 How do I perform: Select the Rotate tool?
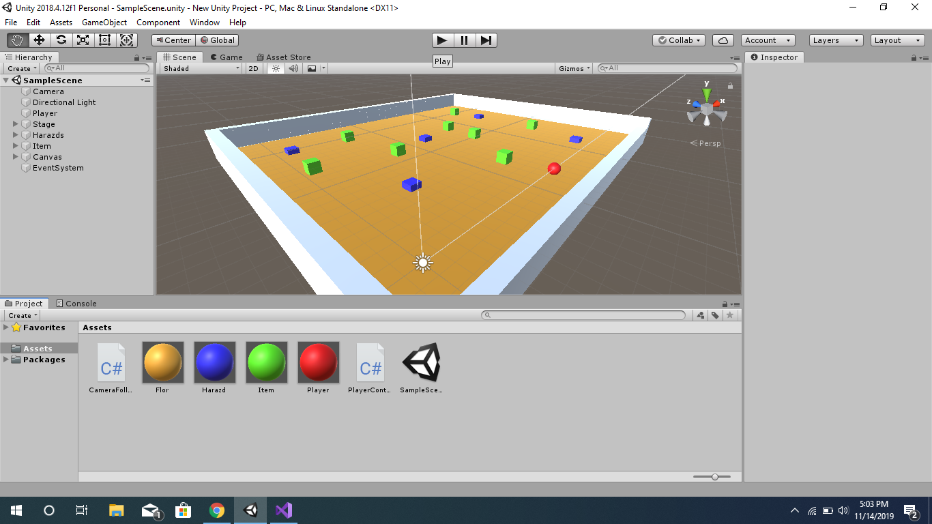[61, 40]
